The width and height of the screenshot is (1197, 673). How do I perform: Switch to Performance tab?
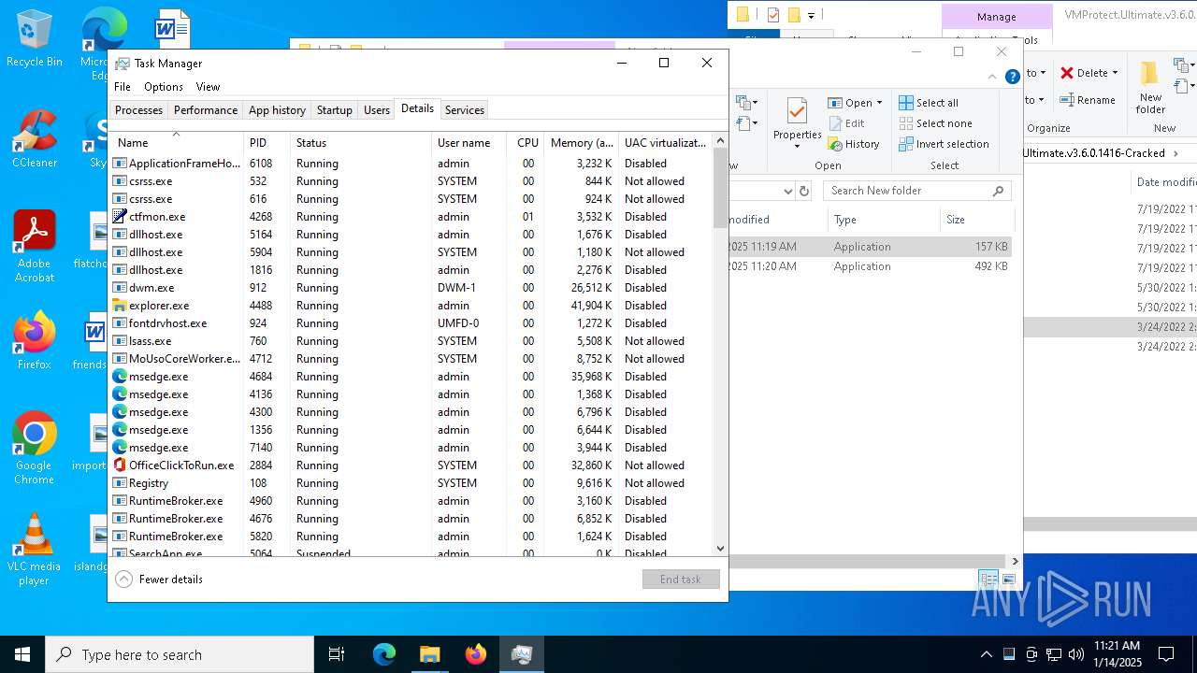[x=206, y=110]
